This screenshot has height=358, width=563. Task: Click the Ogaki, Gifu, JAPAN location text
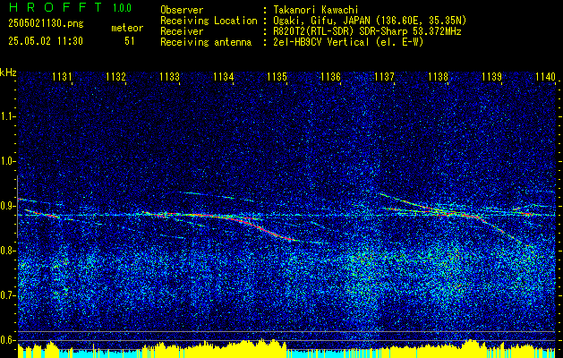(371, 21)
